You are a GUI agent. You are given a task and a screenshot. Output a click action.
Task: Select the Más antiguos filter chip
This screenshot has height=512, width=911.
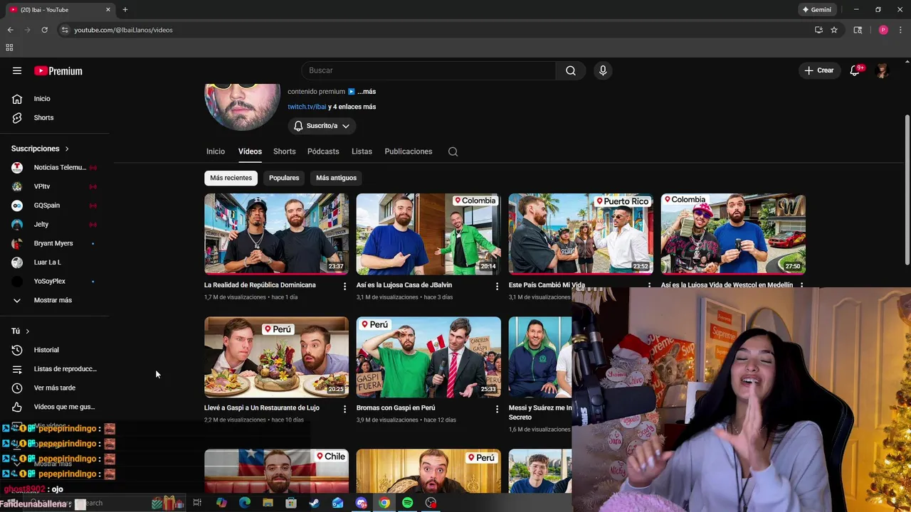(336, 178)
